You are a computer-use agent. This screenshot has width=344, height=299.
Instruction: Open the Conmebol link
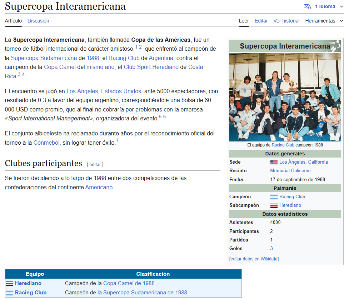pyautogui.click(x=46, y=143)
